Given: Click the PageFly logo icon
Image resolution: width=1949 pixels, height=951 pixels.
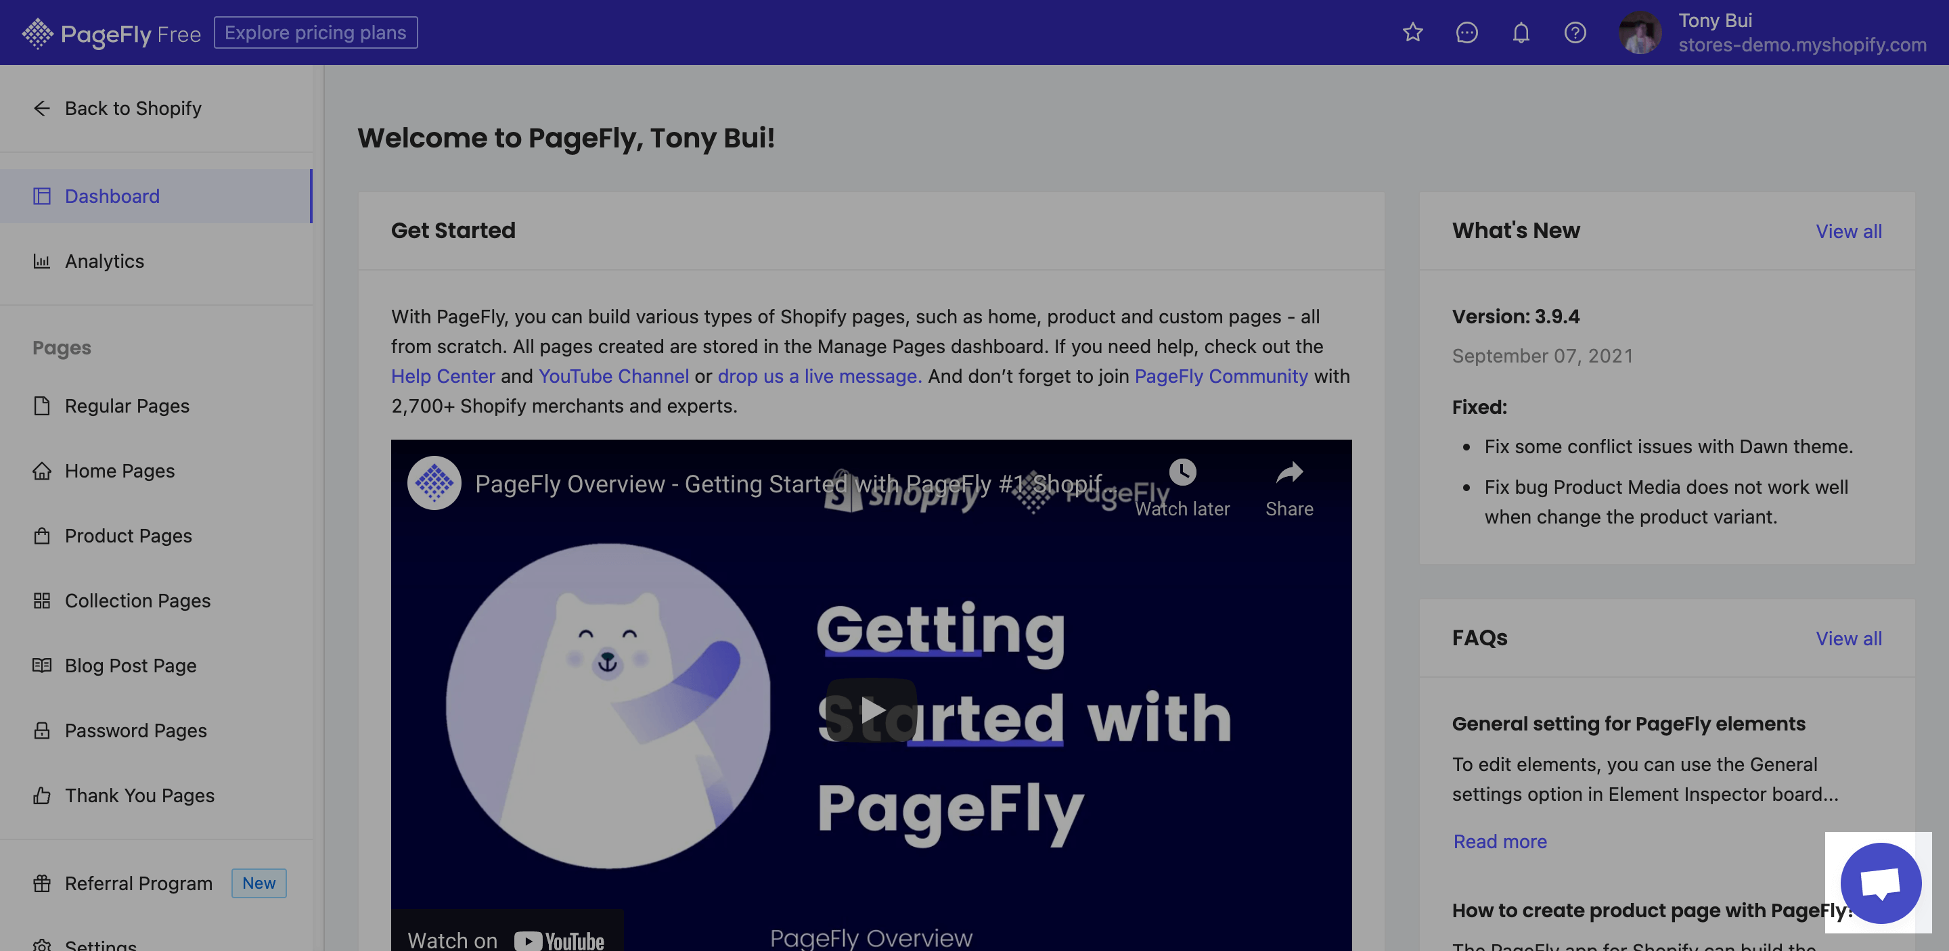Looking at the screenshot, I should point(37,33).
